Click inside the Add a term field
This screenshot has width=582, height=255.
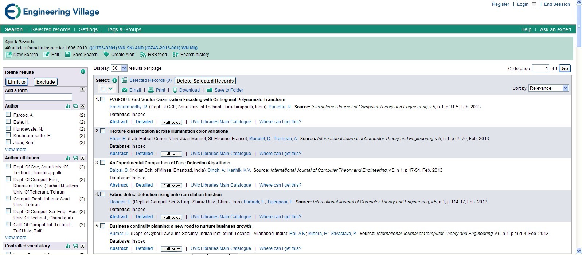click(39, 97)
